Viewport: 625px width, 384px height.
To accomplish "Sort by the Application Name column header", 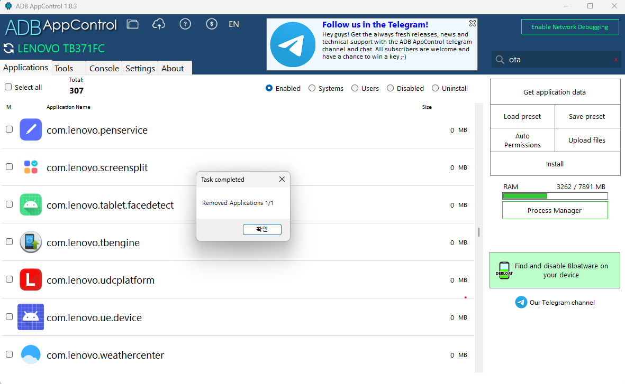I will pos(68,107).
